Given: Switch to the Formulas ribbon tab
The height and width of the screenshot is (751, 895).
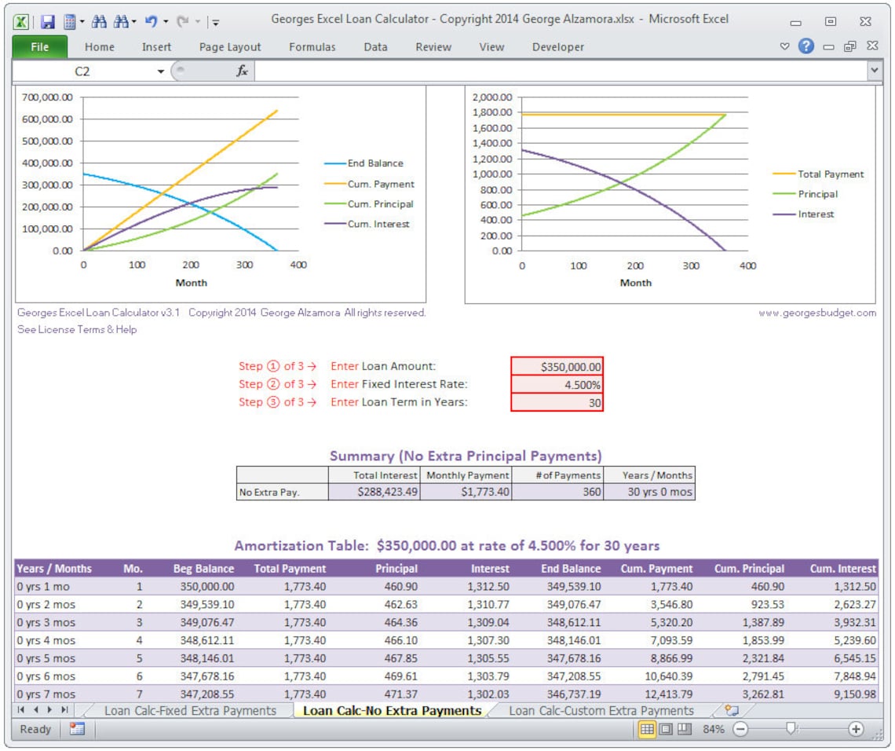Looking at the screenshot, I should [312, 47].
